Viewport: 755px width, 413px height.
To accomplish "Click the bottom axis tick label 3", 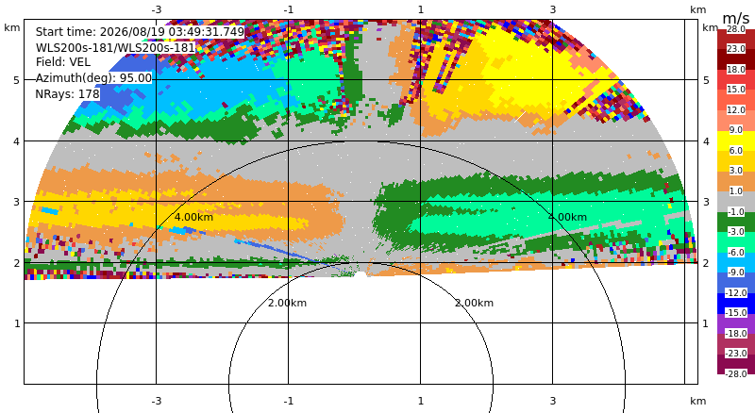I will point(553,401).
